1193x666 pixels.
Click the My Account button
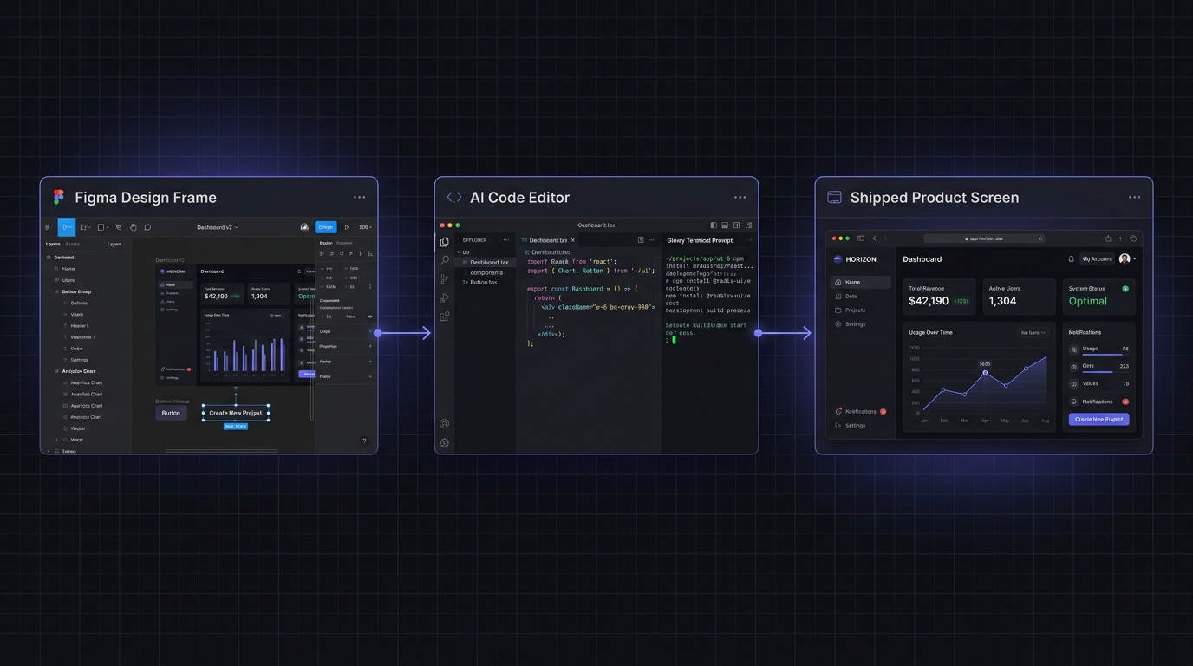tap(1097, 258)
